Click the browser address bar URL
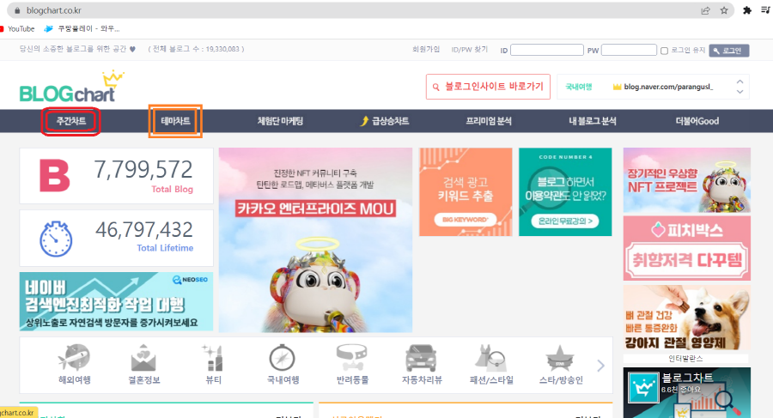Image resolution: width=773 pixels, height=418 pixels. pos(54,10)
